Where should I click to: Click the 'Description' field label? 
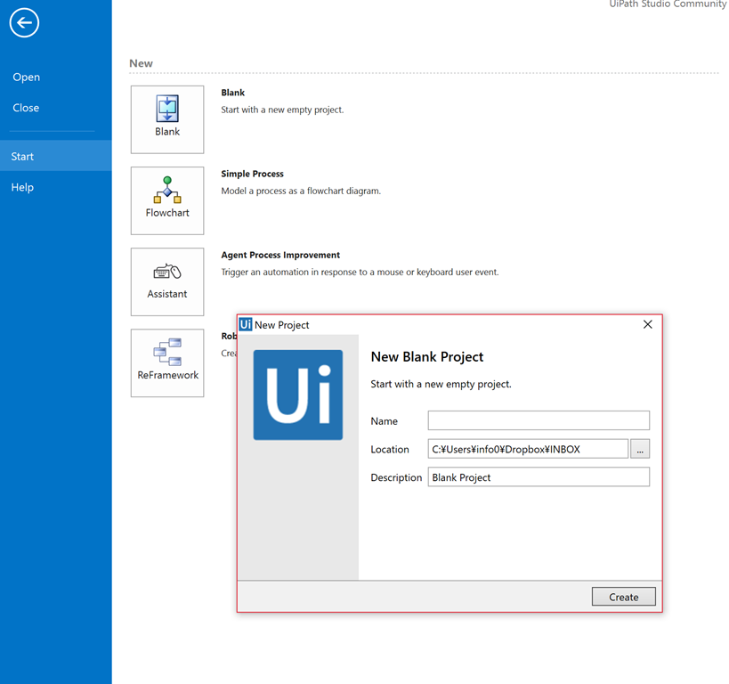[396, 478]
